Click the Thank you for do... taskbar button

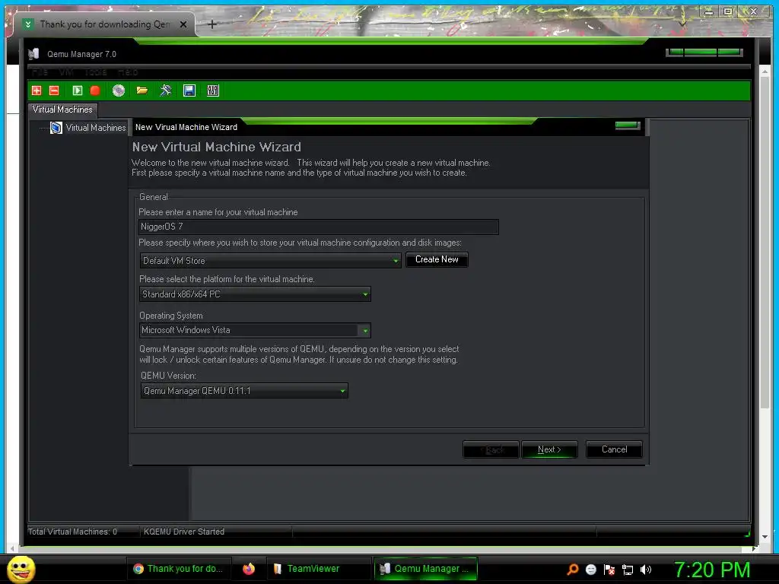pyautogui.click(x=178, y=569)
